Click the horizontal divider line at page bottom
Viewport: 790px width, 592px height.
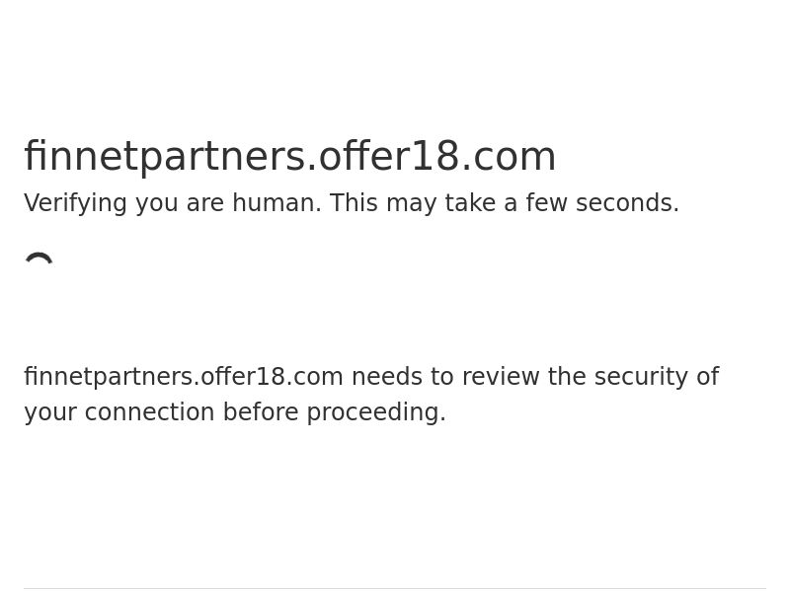click(395, 588)
